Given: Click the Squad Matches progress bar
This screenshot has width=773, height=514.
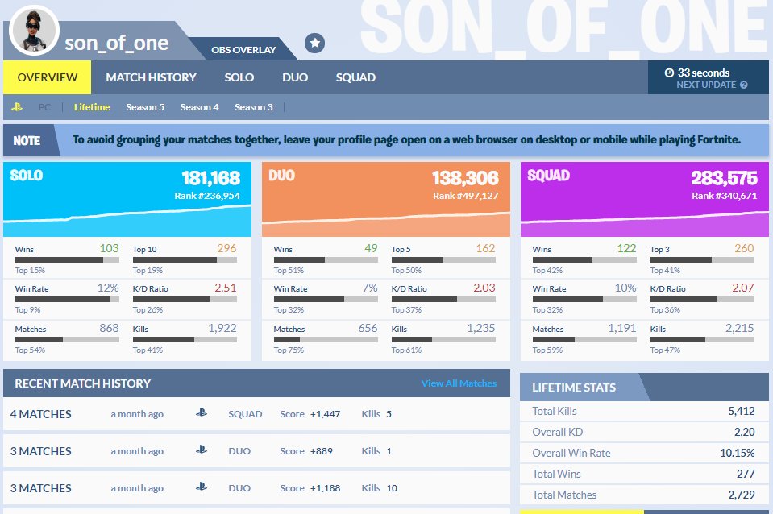Looking at the screenshot, I should point(584,339).
